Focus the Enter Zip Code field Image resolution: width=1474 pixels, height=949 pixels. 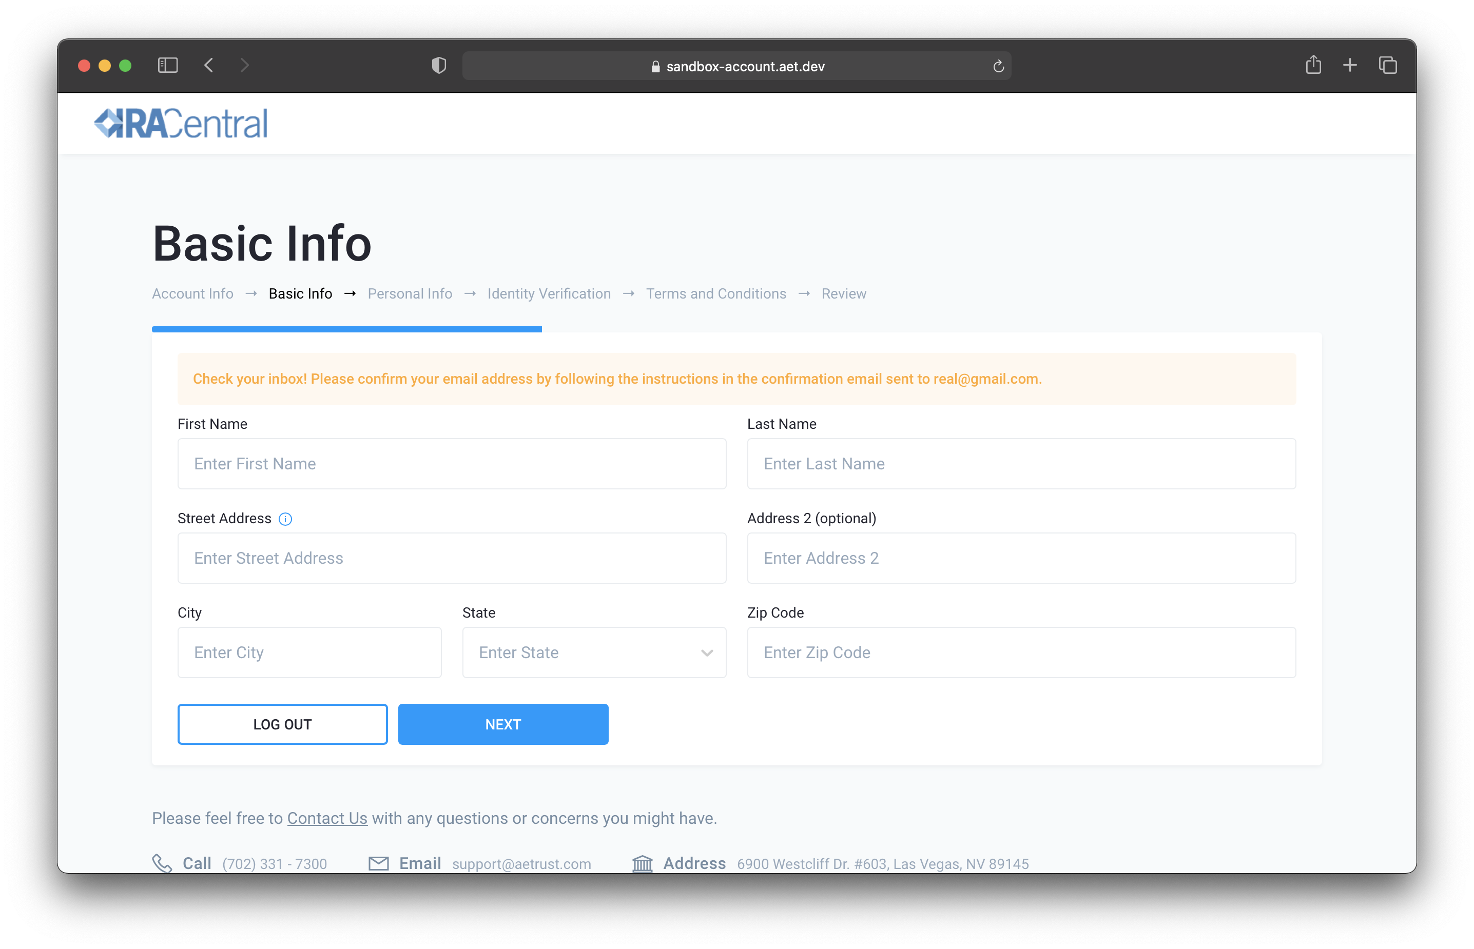pyautogui.click(x=1021, y=653)
